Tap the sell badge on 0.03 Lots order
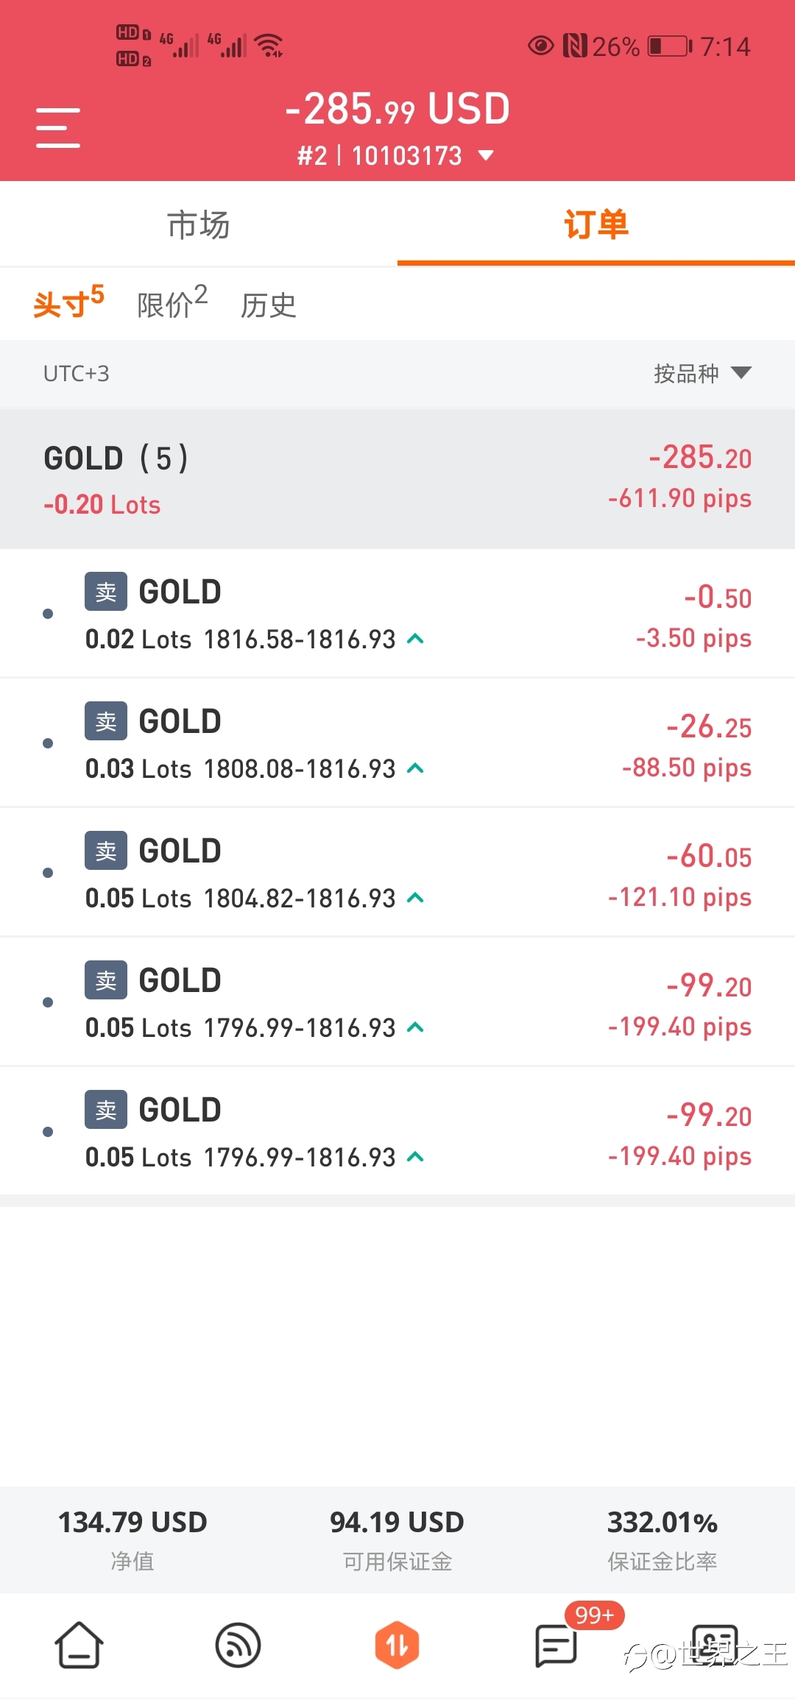 pyautogui.click(x=106, y=721)
